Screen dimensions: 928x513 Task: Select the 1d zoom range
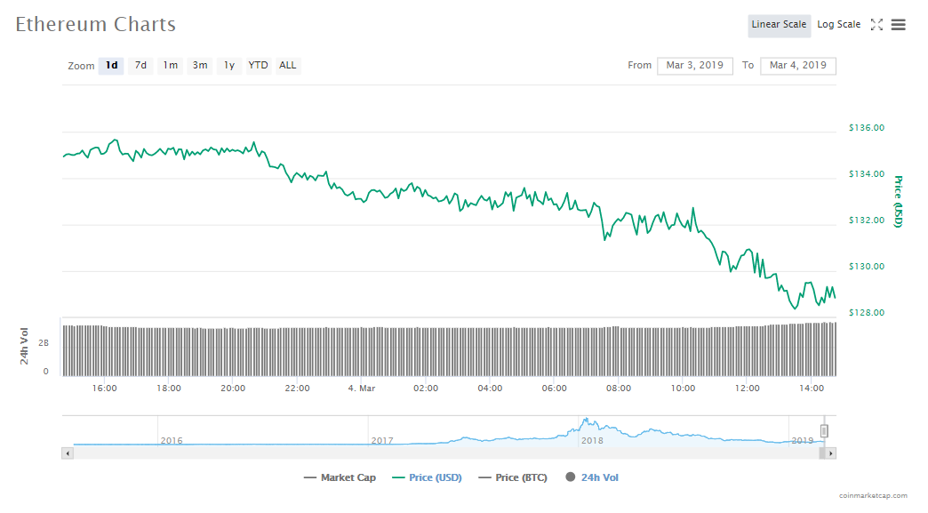(x=111, y=66)
